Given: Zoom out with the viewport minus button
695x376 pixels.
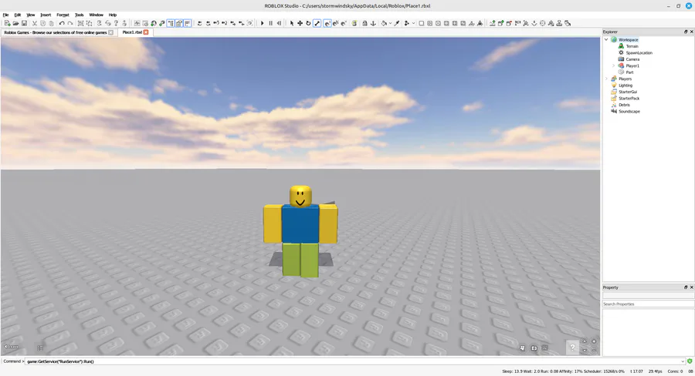Looking at the screenshot, I should coord(594,350).
